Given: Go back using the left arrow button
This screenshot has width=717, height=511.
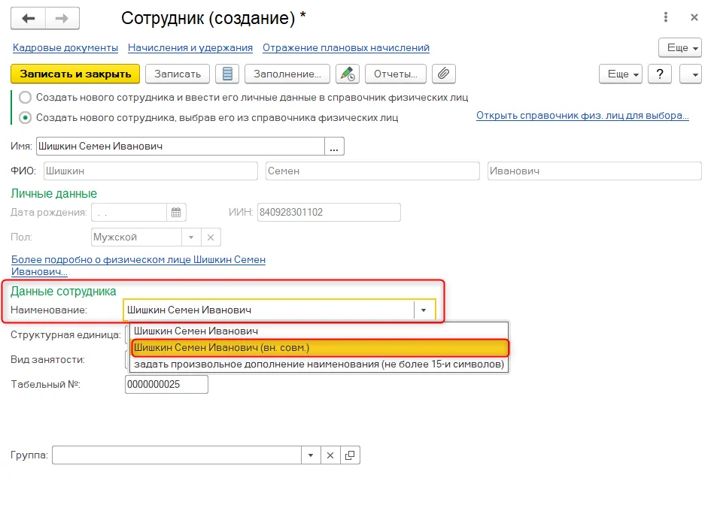Looking at the screenshot, I should (29, 18).
